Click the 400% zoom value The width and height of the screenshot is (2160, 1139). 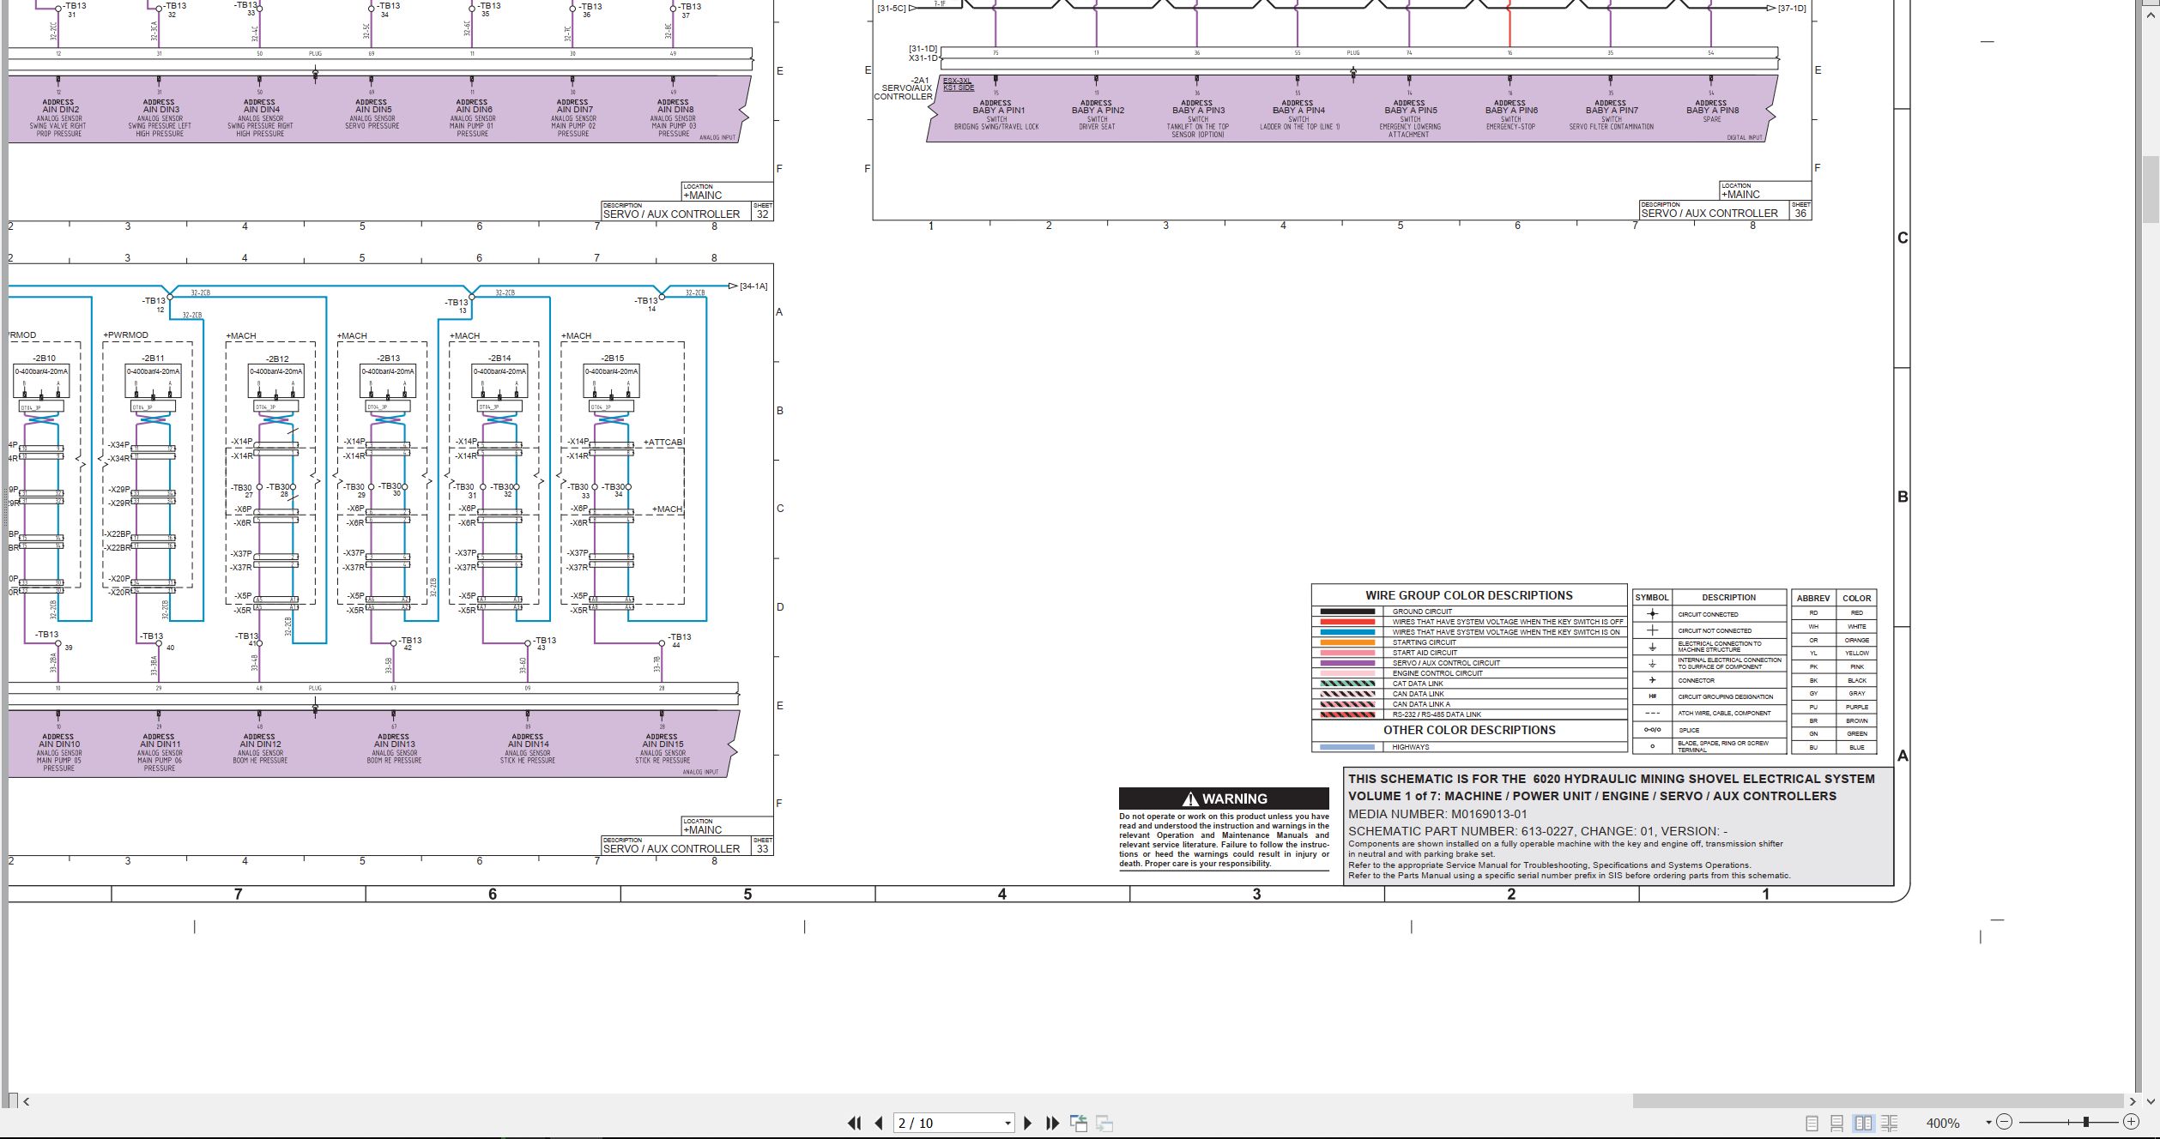tap(1943, 1123)
